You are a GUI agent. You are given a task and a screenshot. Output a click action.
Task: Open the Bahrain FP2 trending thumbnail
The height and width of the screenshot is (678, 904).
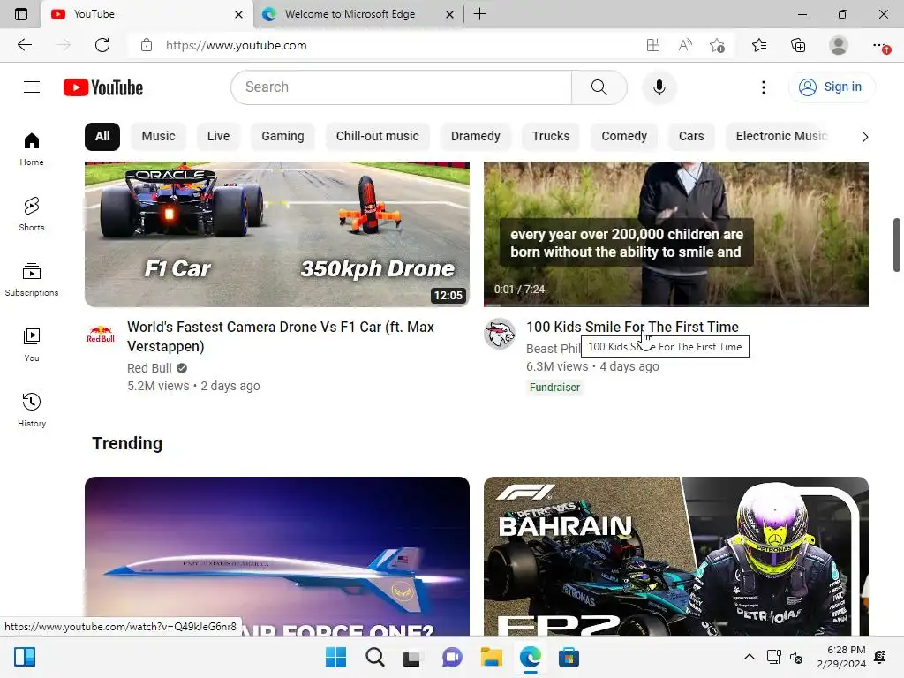(x=675, y=556)
